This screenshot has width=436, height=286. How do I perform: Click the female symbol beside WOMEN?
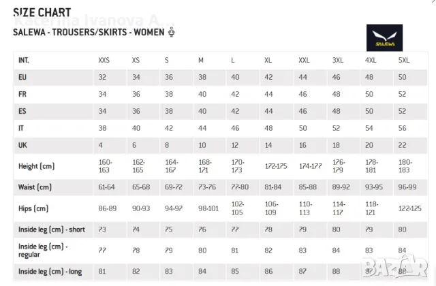[x=172, y=31]
